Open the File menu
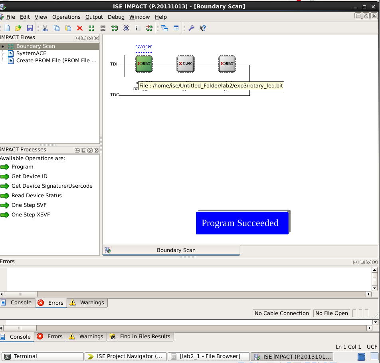 (10, 17)
